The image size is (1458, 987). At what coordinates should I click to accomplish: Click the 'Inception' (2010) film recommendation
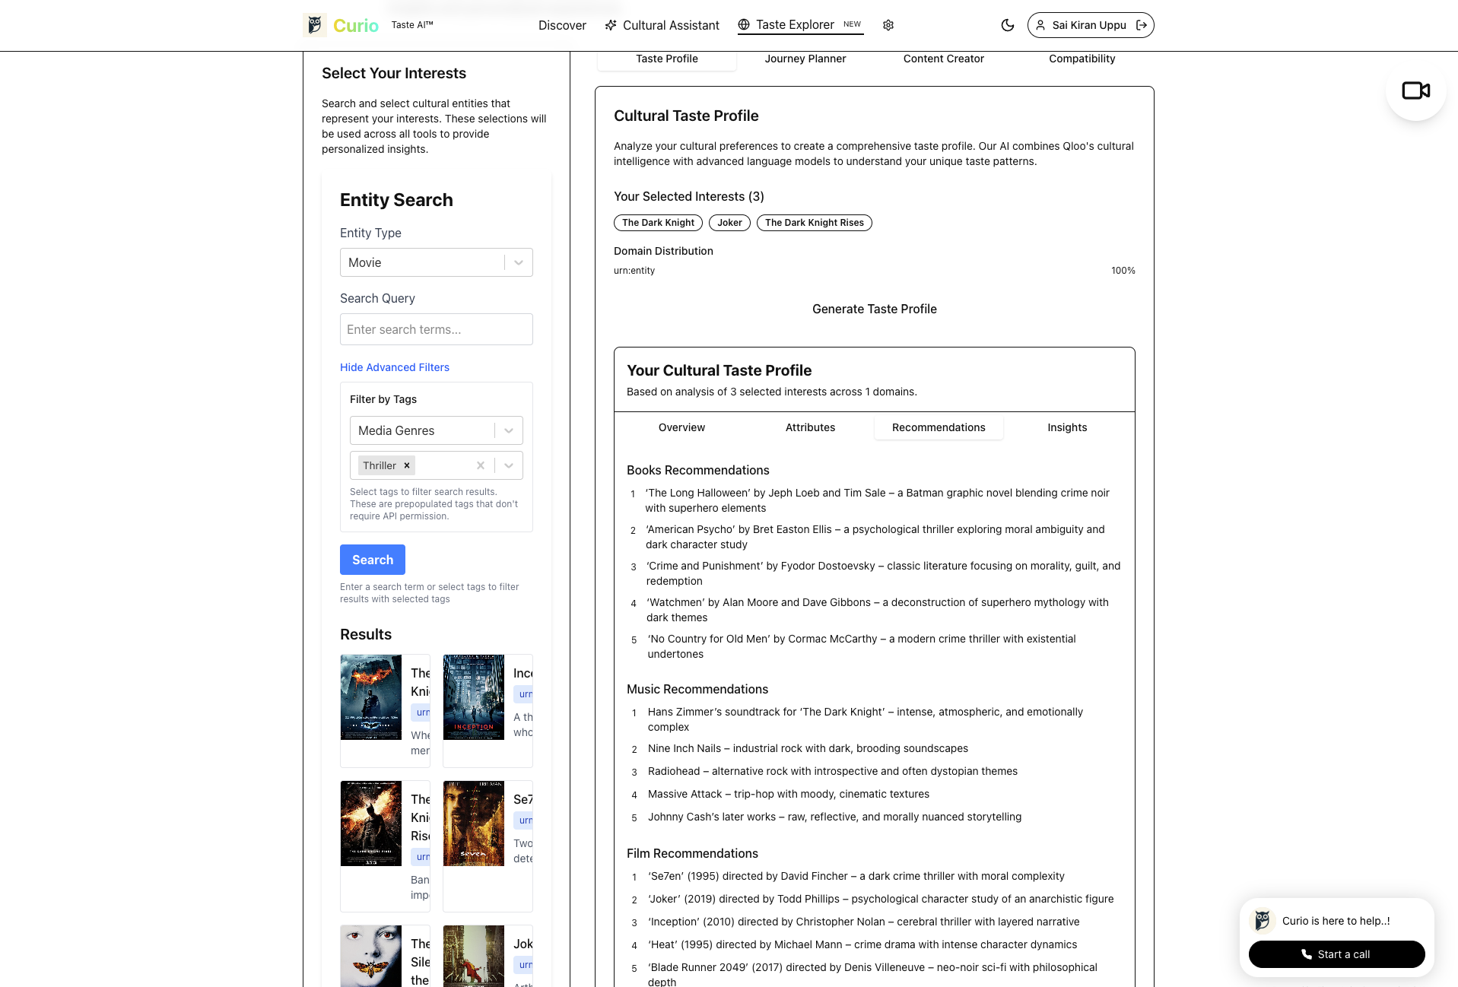point(863,922)
